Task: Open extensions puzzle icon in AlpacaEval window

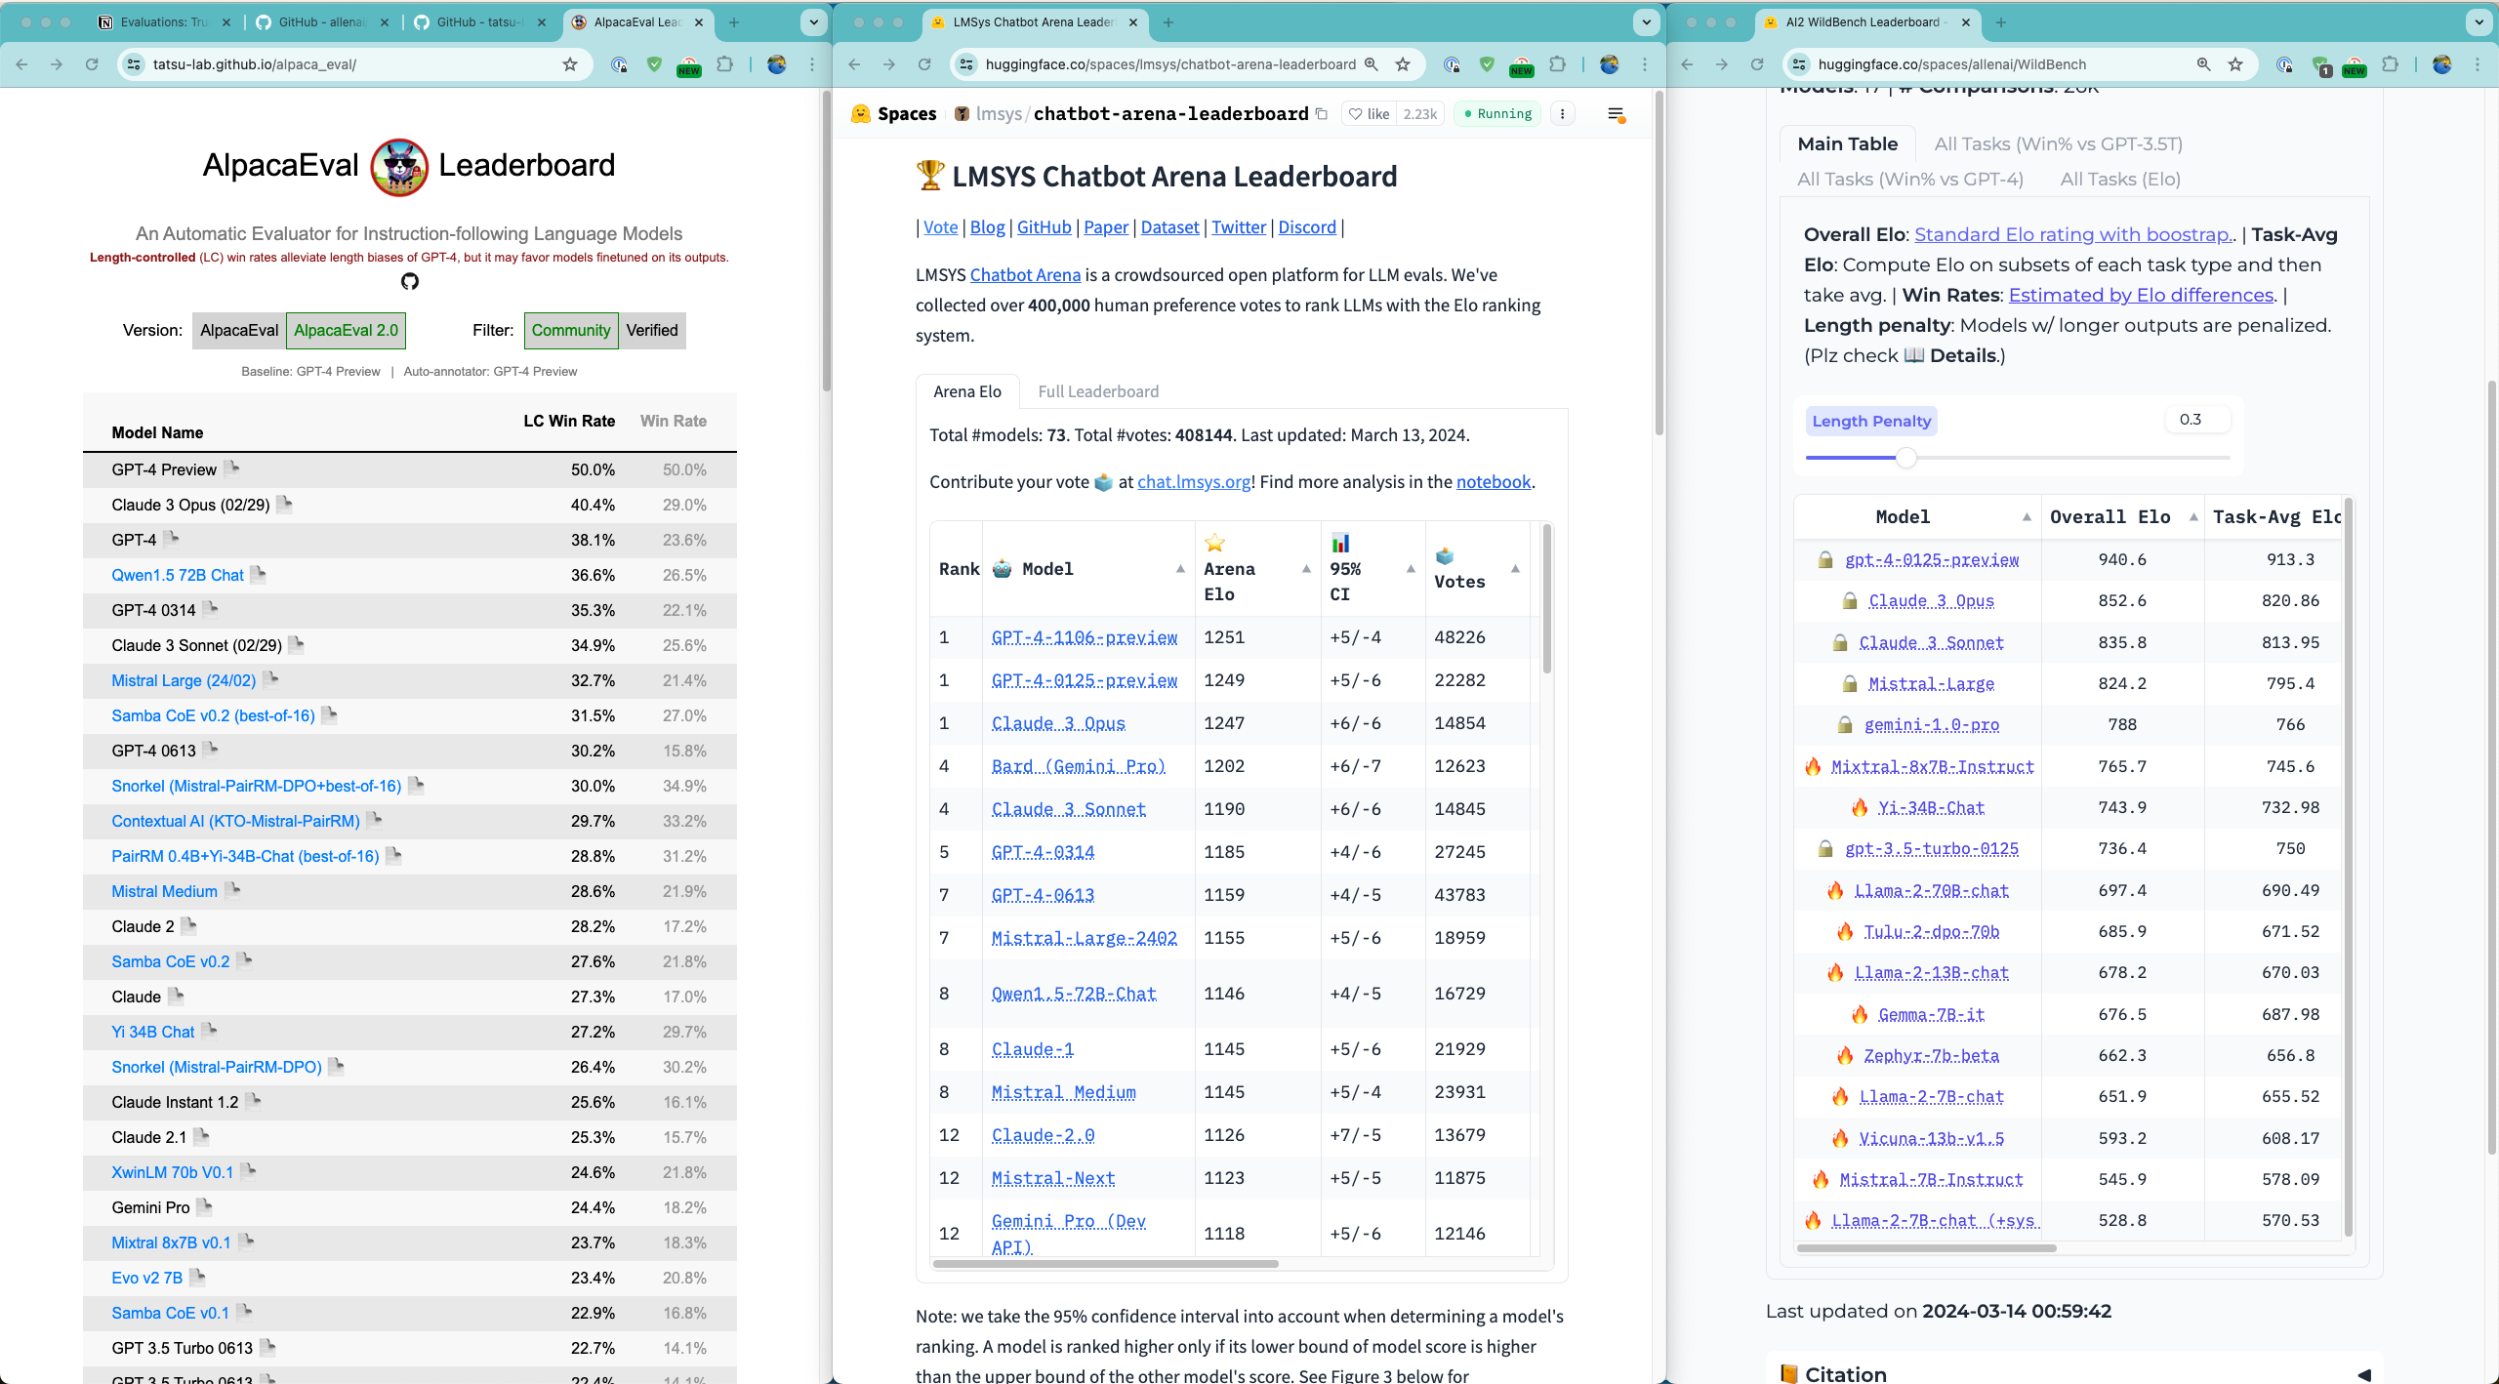Action: point(724,64)
